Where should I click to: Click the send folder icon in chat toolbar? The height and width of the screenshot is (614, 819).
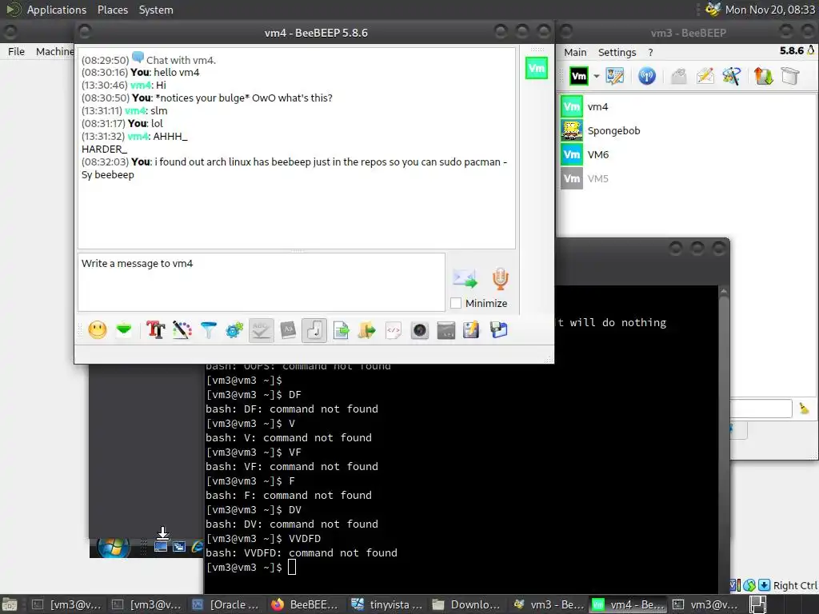pyautogui.click(x=366, y=330)
